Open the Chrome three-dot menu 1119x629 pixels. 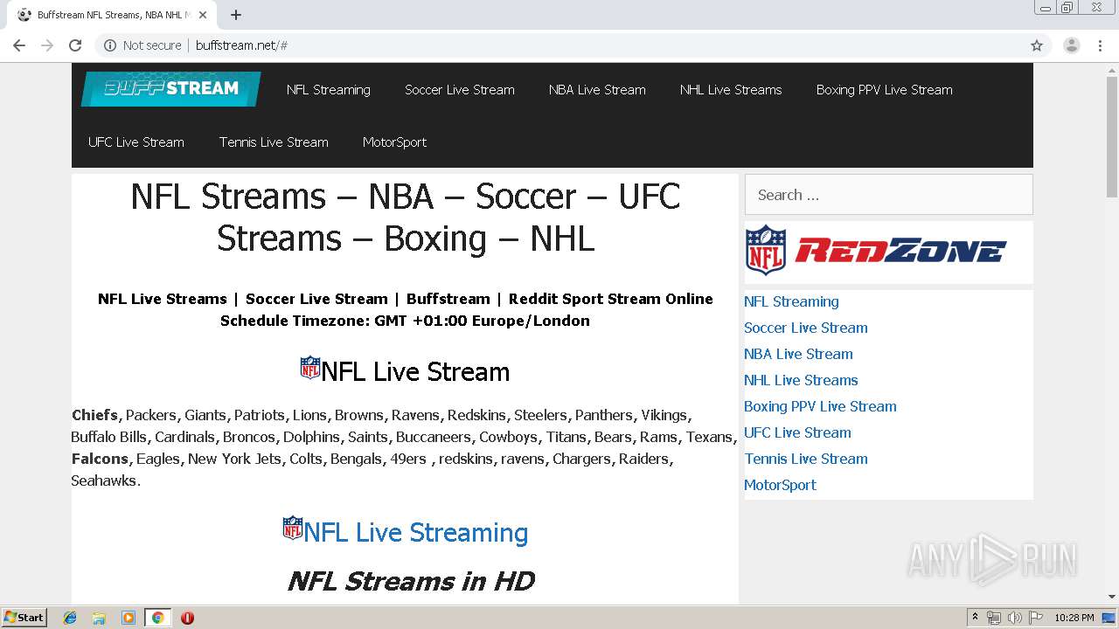[1101, 45]
